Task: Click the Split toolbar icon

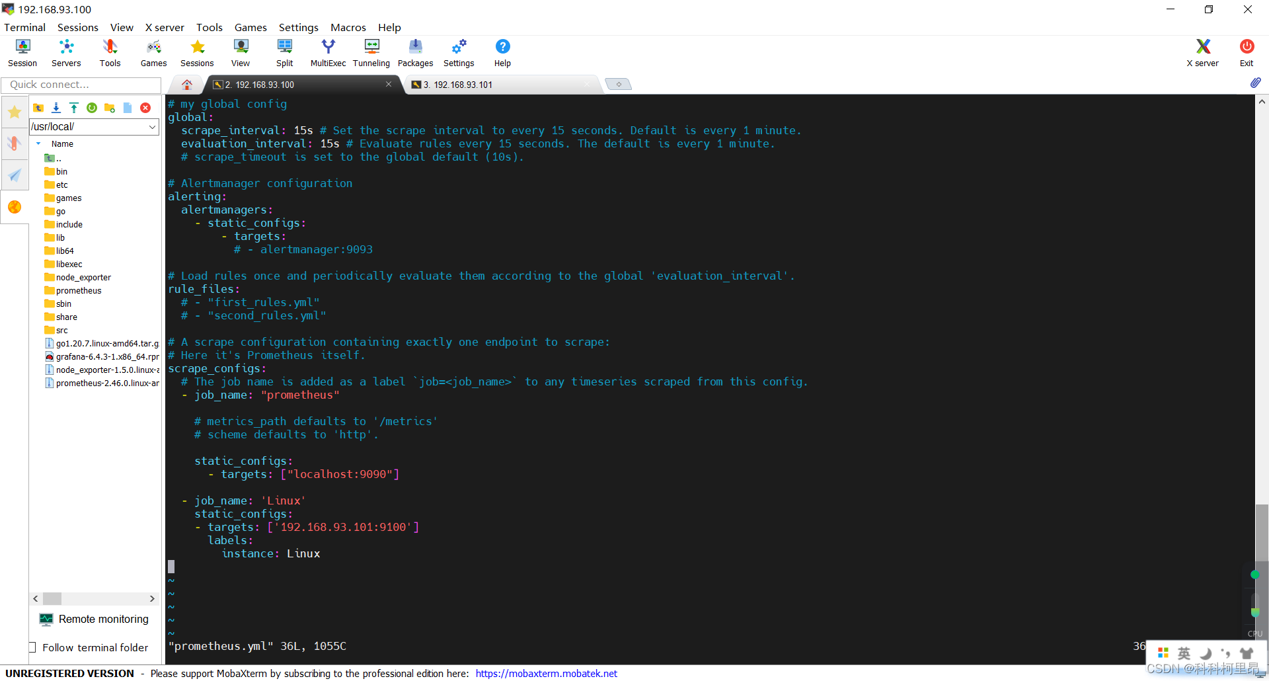Action: click(285, 53)
